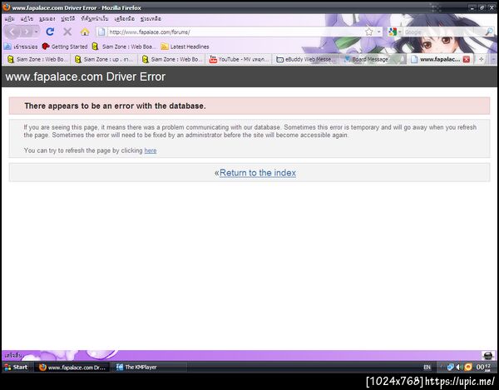Image resolution: width=499 pixels, height=390 pixels.
Task: Click the status bar icon at right
Action: 488,355
